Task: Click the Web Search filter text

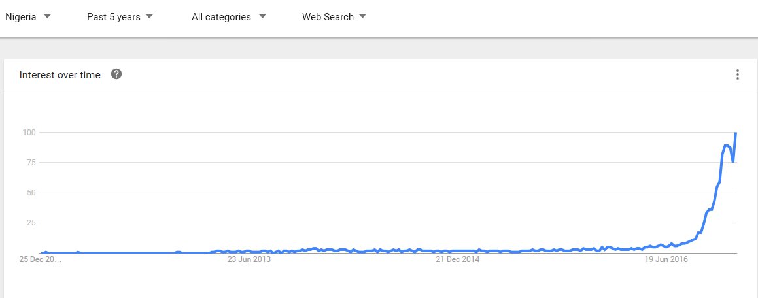Action: point(328,17)
